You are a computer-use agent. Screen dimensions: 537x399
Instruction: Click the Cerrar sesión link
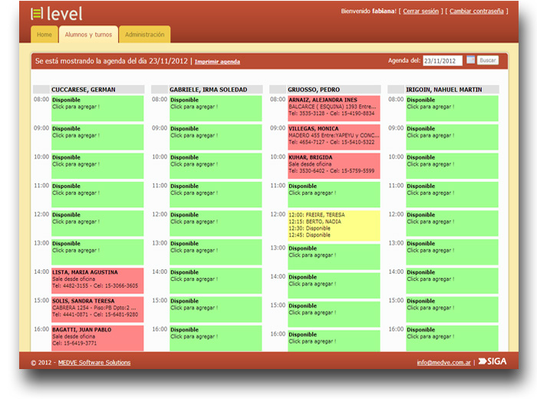coord(420,12)
